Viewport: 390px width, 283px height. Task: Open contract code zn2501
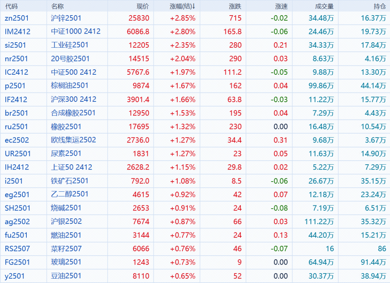pos(17,18)
